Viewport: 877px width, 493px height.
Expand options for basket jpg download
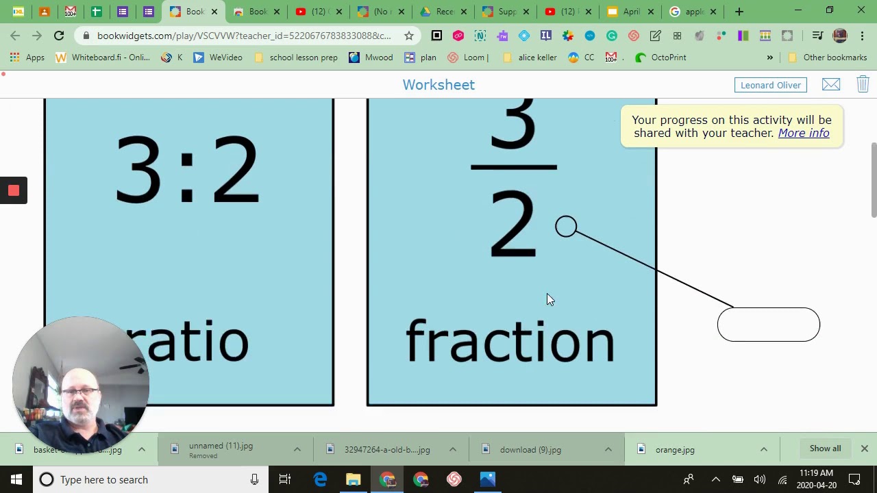click(x=142, y=449)
